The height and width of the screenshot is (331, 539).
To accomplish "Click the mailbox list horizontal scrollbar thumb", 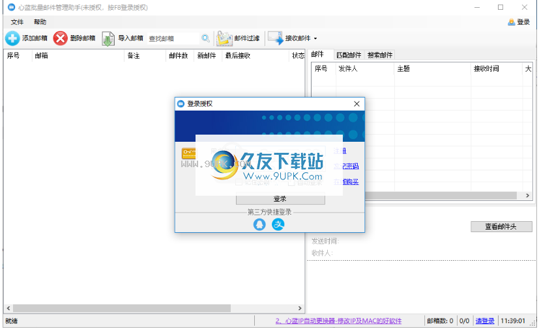I will tap(122, 308).
